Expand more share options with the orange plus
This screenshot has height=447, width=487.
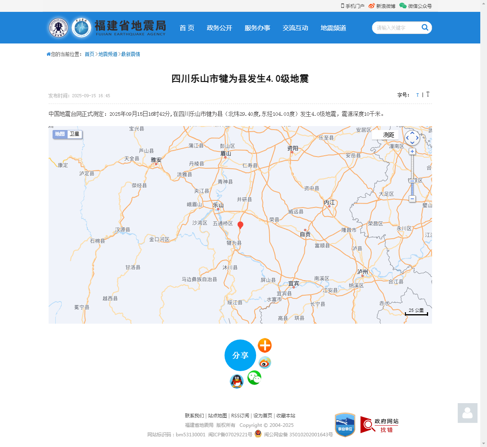[x=264, y=345]
